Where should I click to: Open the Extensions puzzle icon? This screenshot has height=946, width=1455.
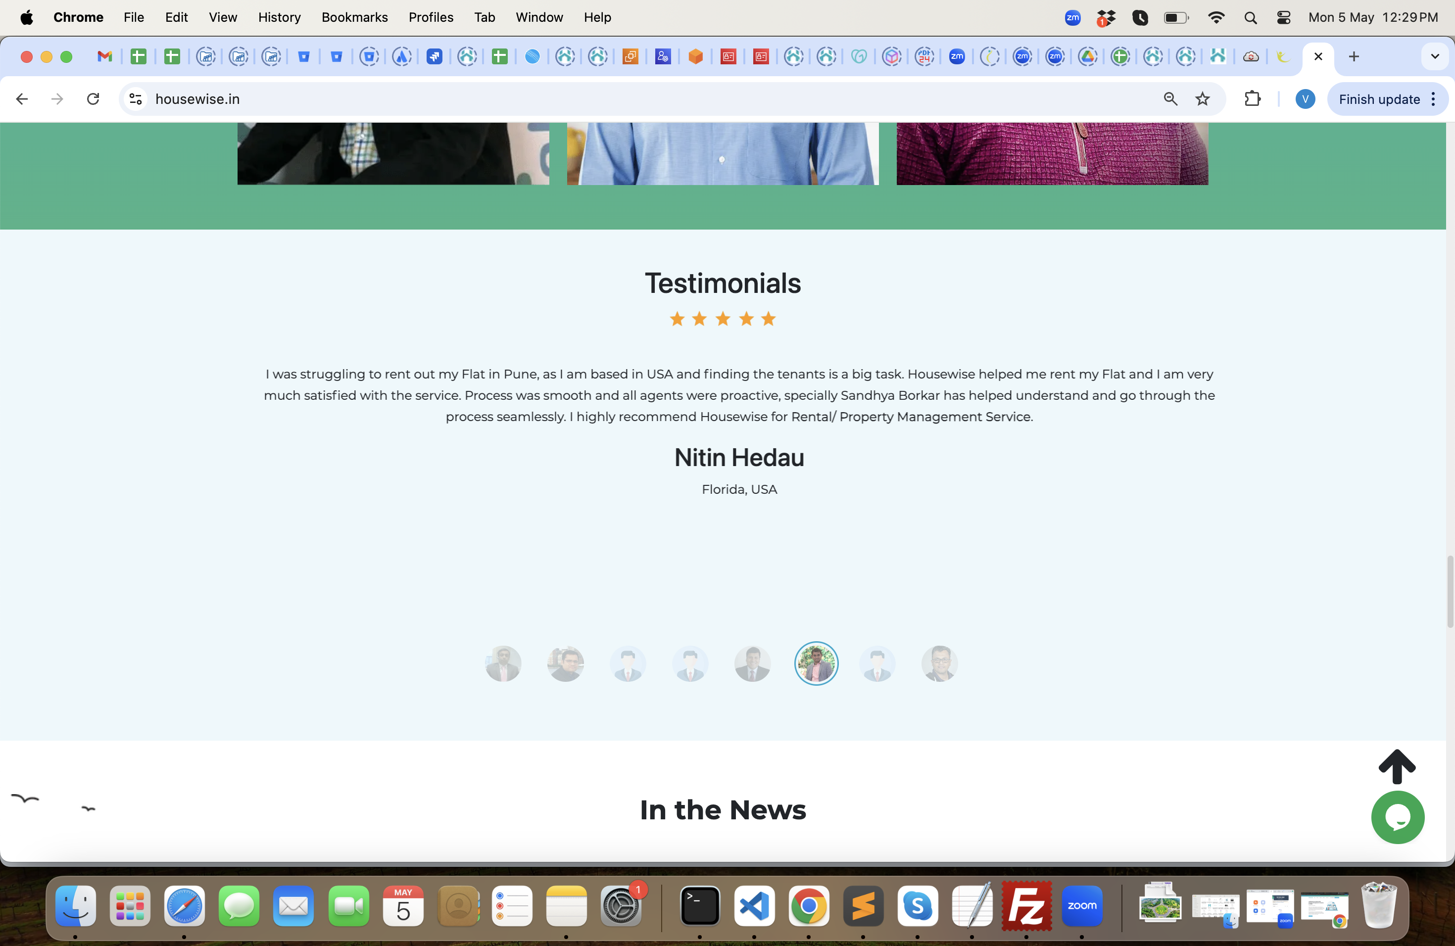pyautogui.click(x=1253, y=99)
